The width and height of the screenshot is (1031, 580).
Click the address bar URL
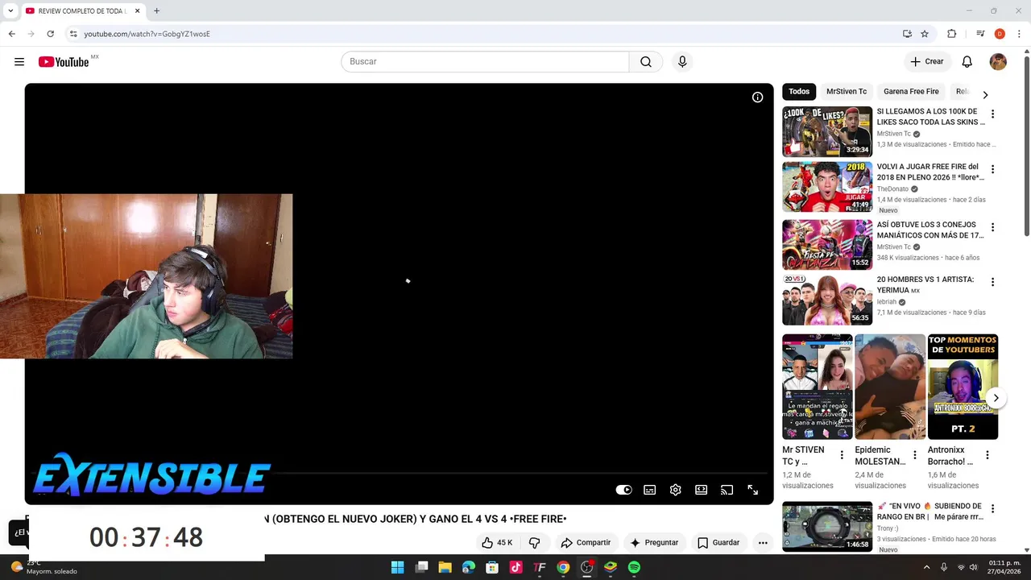(147, 34)
